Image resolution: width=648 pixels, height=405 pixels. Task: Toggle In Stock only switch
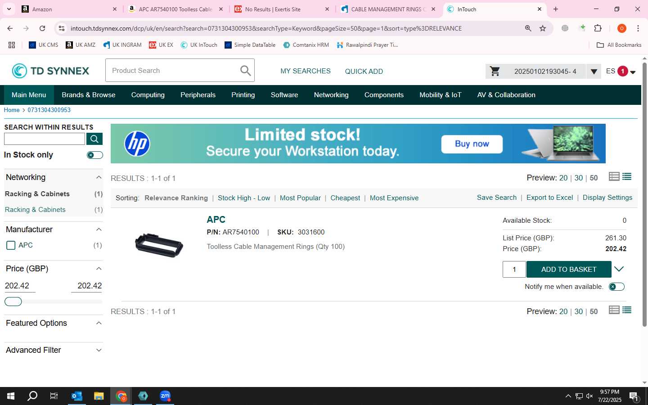pos(95,155)
